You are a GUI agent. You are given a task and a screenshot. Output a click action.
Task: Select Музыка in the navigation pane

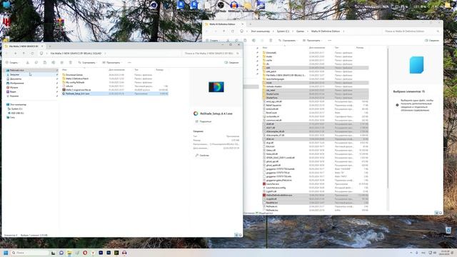tap(31, 87)
